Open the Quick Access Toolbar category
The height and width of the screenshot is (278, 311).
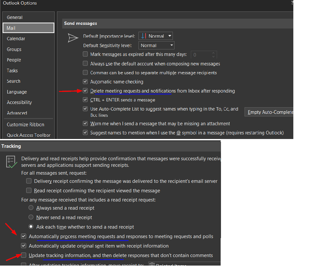28,135
